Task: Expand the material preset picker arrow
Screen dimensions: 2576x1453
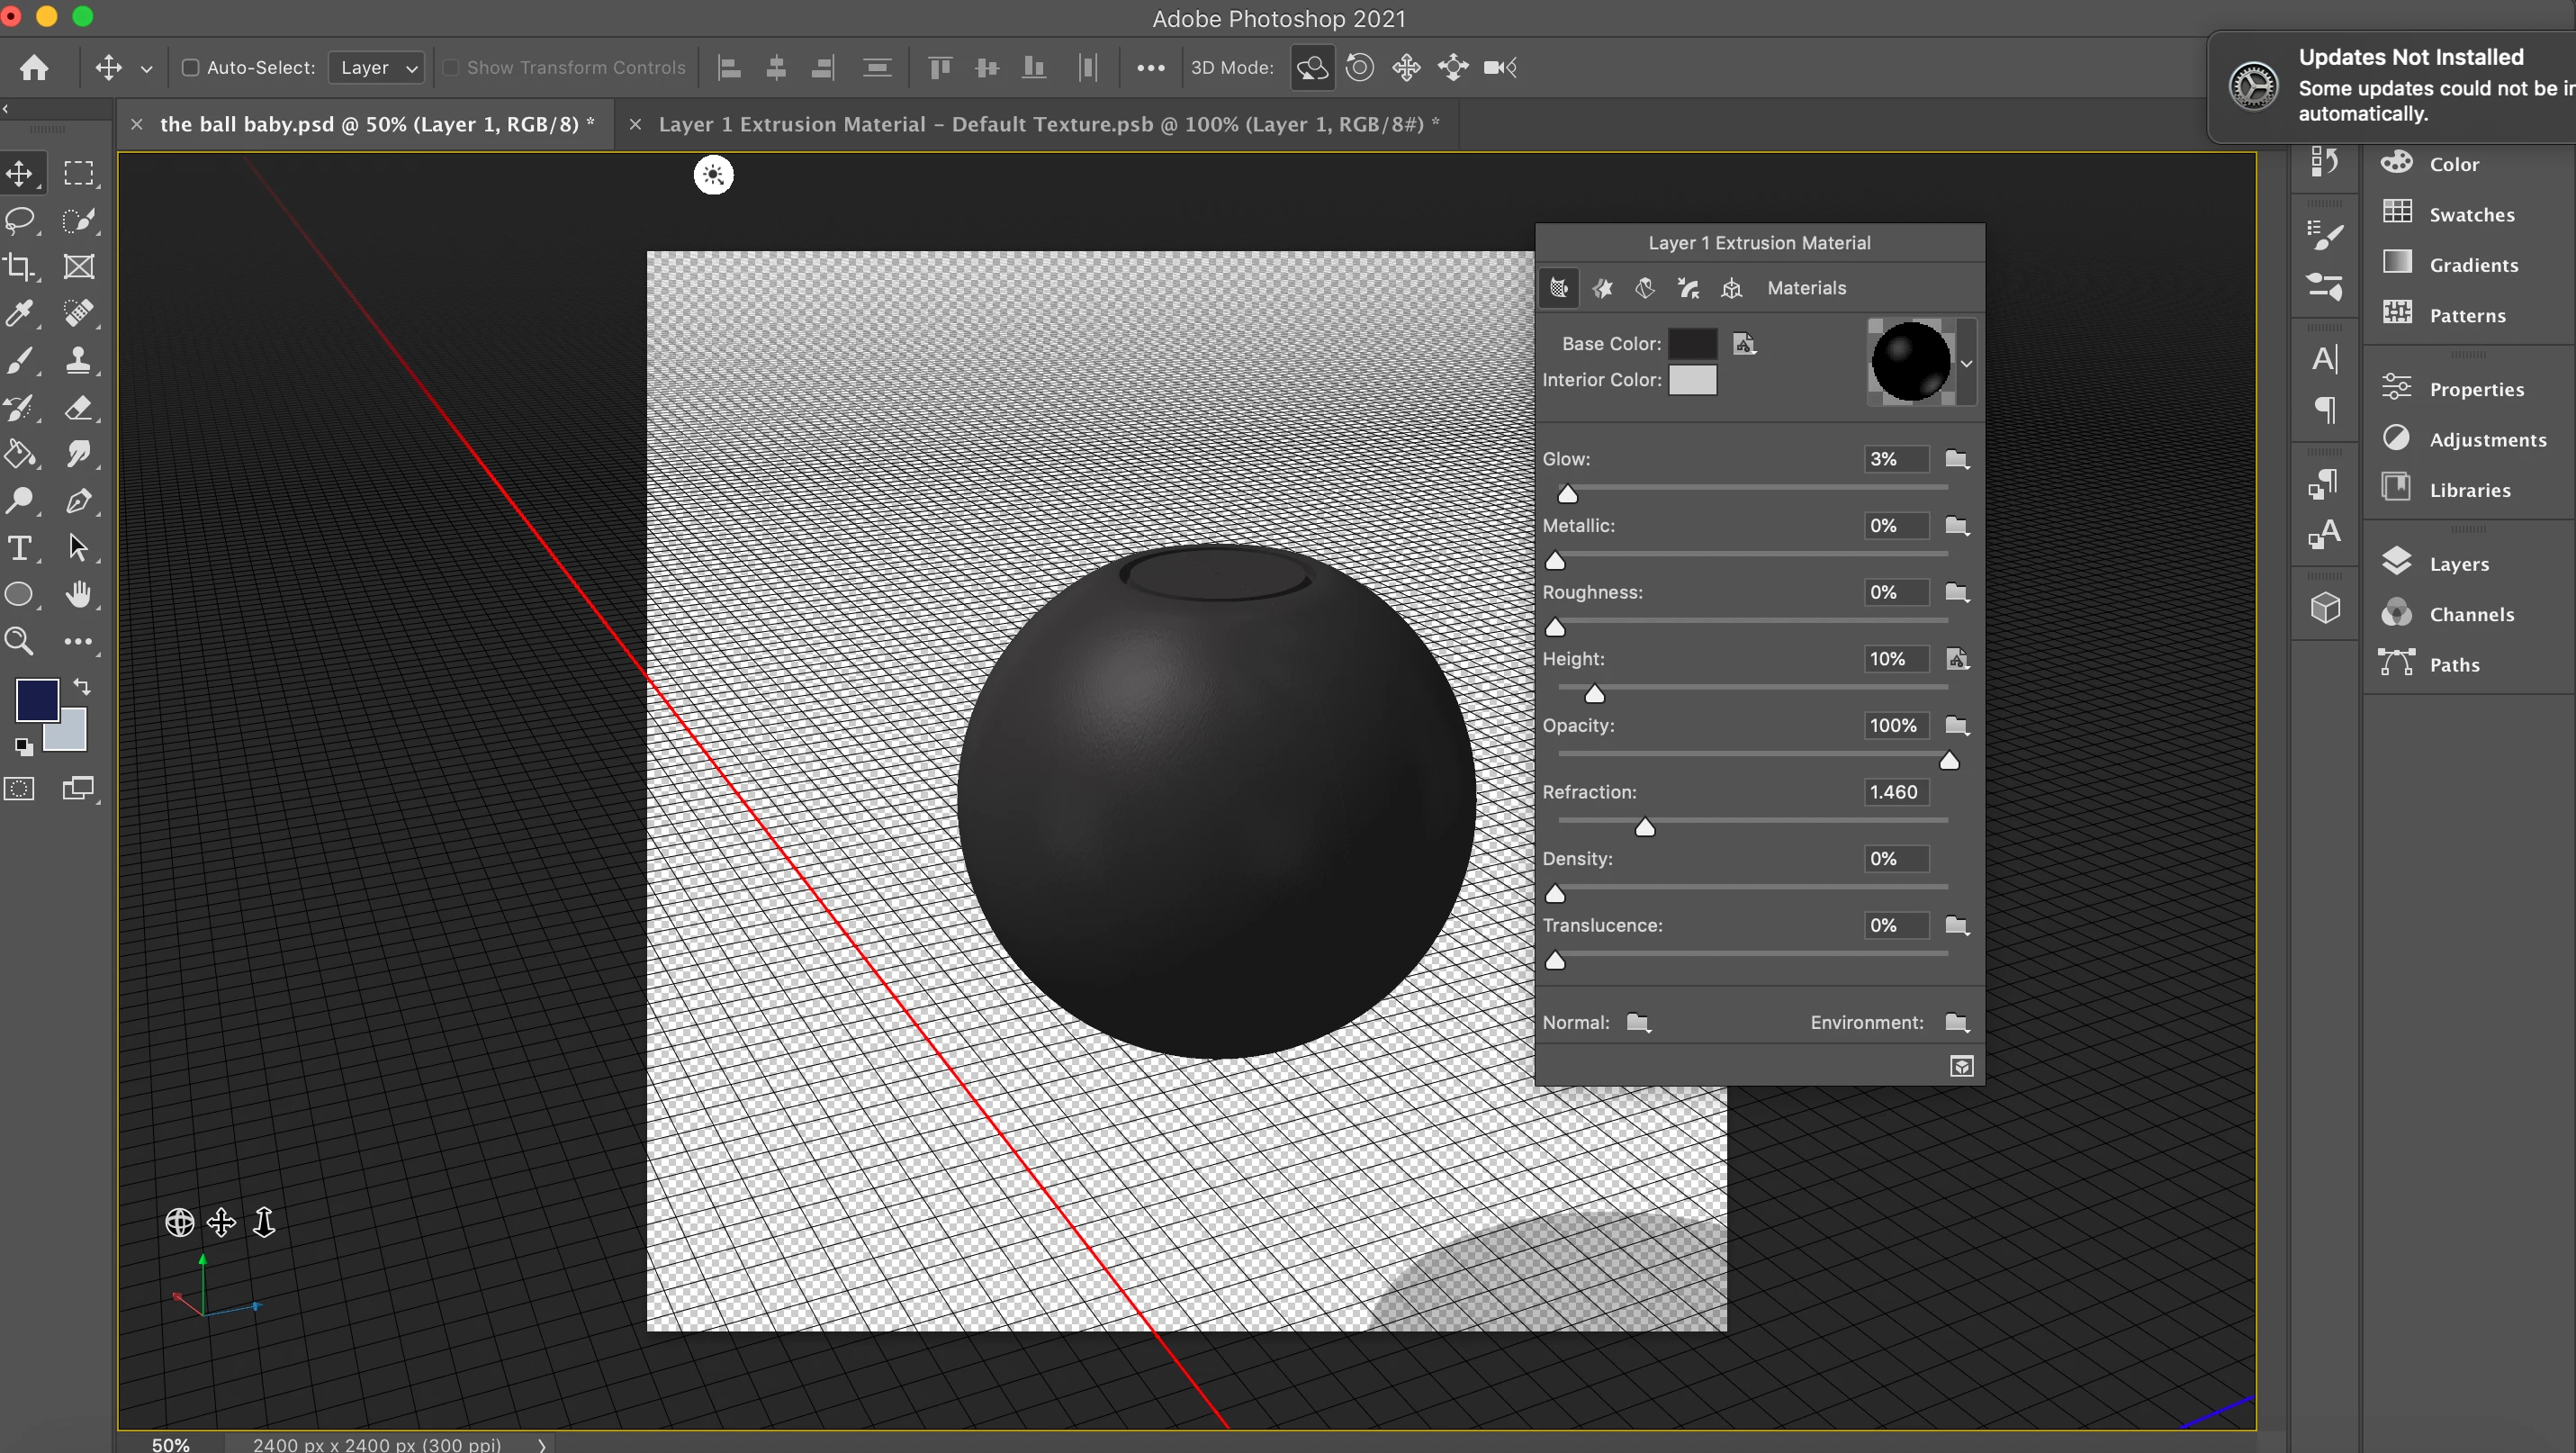Action: (x=1966, y=363)
